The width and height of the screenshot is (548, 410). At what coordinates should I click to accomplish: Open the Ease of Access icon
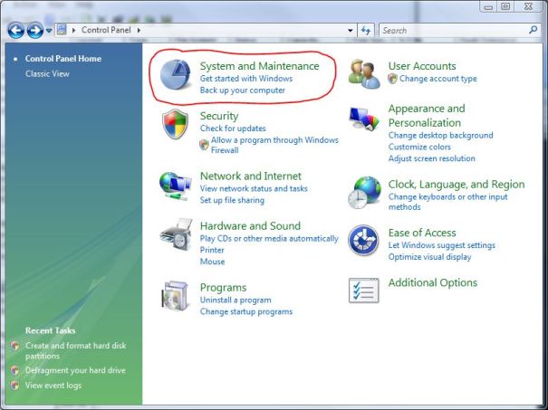[364, 241]
